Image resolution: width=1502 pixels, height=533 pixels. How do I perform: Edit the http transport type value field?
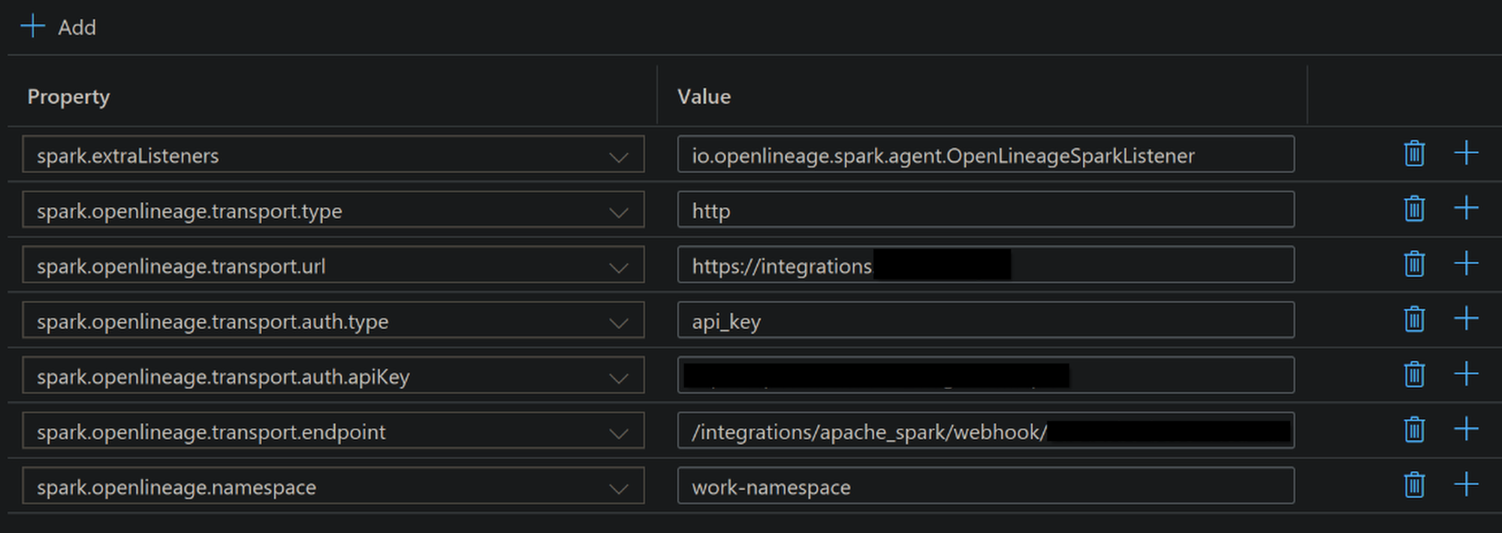click(x=985, y=210)
